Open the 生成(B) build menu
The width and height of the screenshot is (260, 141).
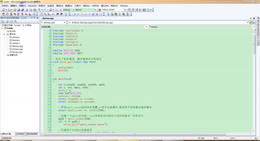tap(51, 6)
